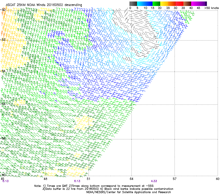Viewport: 220px width, 194px height.
Task: Click the NOAA/NESDIS credit line
Action: click(x=128, y=192)
